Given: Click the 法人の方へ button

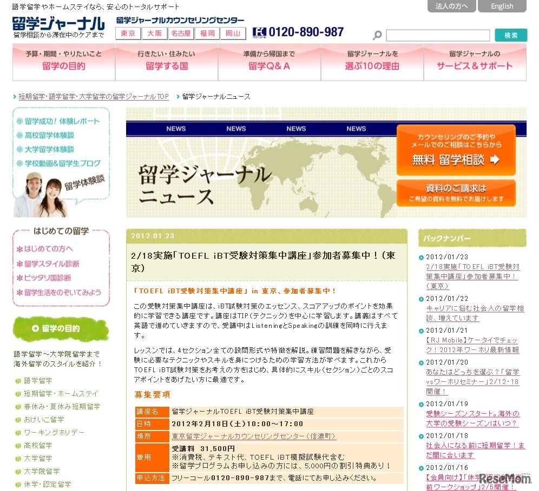Looking at the screenshot, I should (451, 6).
